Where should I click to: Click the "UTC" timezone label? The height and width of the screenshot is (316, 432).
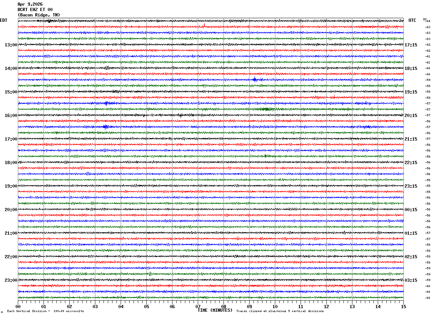[412, 20]
